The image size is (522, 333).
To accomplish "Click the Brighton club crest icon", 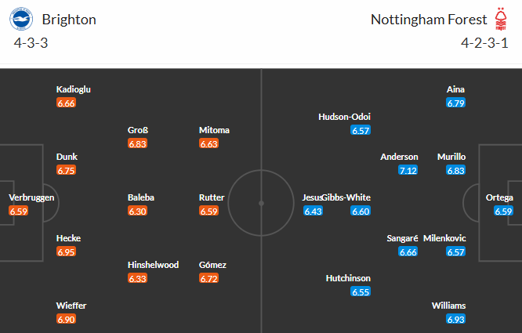I will [20, 19].
